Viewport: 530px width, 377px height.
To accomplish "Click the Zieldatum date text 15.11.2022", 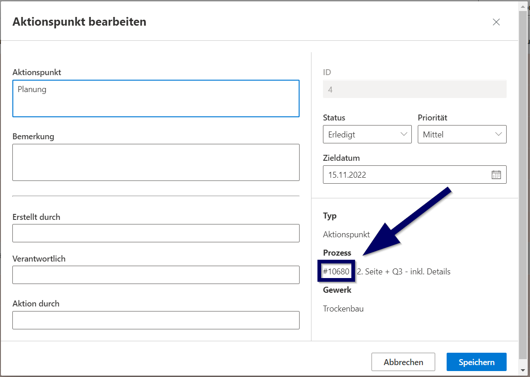I will click(347, 175).
